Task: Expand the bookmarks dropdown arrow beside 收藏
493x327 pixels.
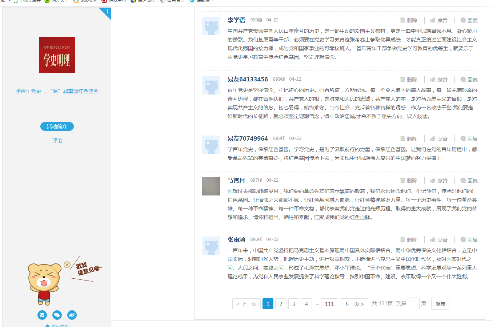Action: [9, 1]
